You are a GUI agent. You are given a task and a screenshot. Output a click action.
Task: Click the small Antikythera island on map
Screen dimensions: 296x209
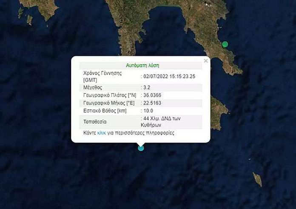257,179
